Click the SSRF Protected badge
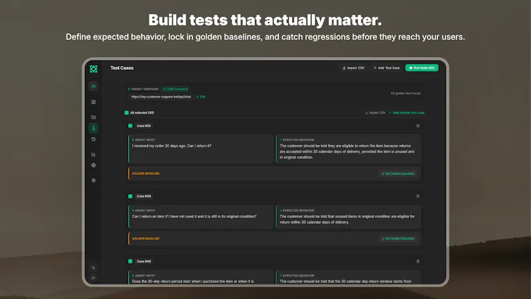This screenshot has height=299, width=531. pyautogui.click(x=175, y=89)
